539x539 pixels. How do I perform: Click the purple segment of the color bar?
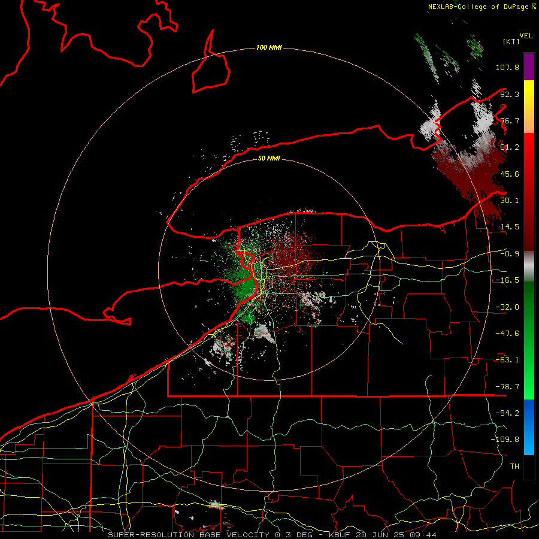529,66
